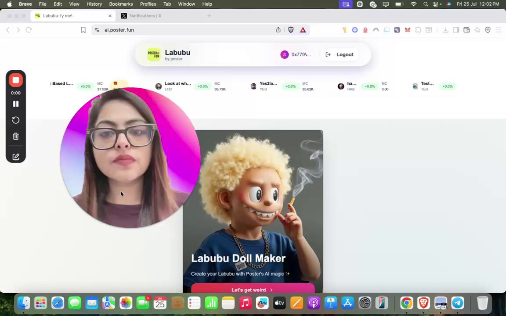Close the Labubu-fy me! tab

coord(110,16)
